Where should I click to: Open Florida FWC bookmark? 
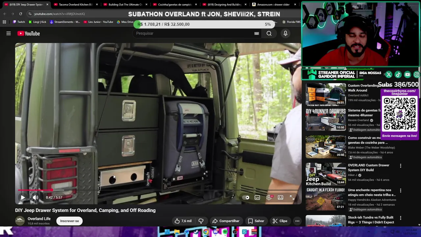click(291, 22)
